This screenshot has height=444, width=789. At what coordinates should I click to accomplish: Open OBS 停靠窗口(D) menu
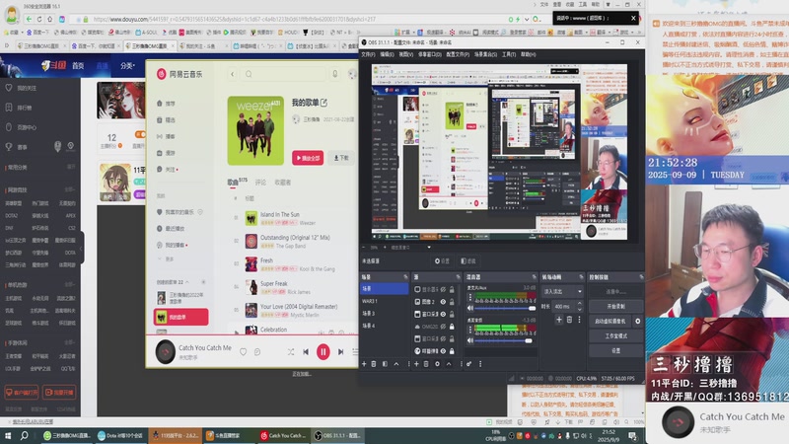(429, 54)
